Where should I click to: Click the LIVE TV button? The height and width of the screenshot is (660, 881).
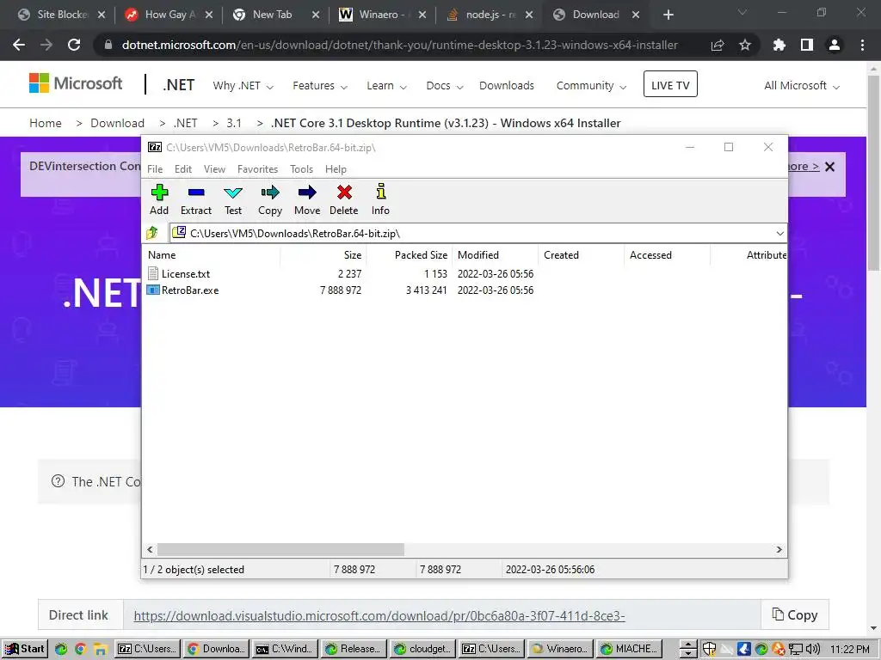tap(670, 85)
